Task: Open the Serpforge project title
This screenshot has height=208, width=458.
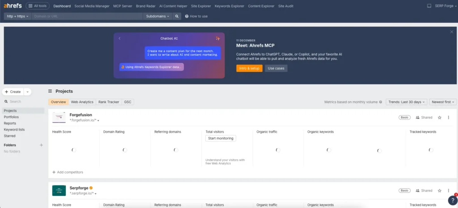Action: [79, 188]
